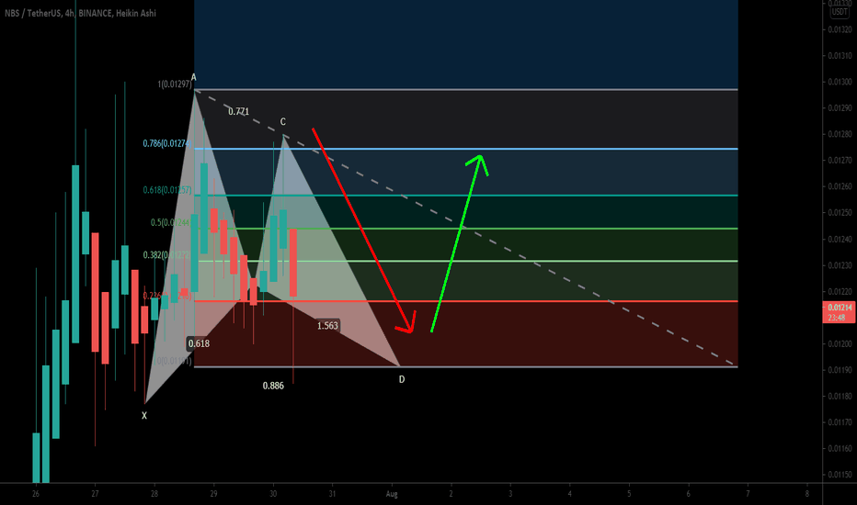Click date 31 on the time axis
The height and width of the screenshot is (505, 857).
[x=332, y=494]
